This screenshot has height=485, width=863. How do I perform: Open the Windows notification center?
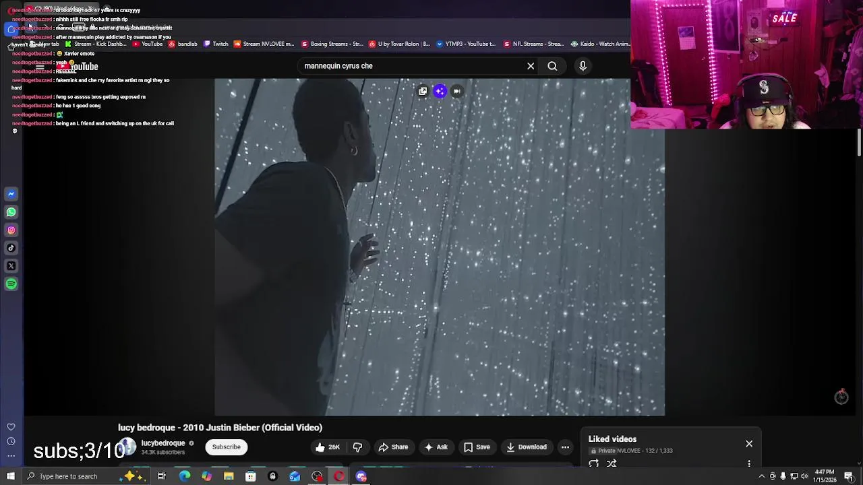point(849,476)
